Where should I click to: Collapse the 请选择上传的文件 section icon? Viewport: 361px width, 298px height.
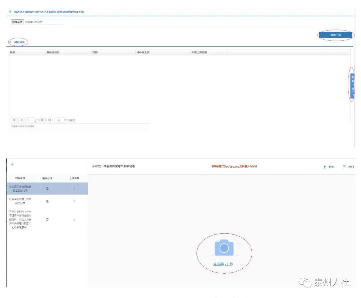point(10,12)
